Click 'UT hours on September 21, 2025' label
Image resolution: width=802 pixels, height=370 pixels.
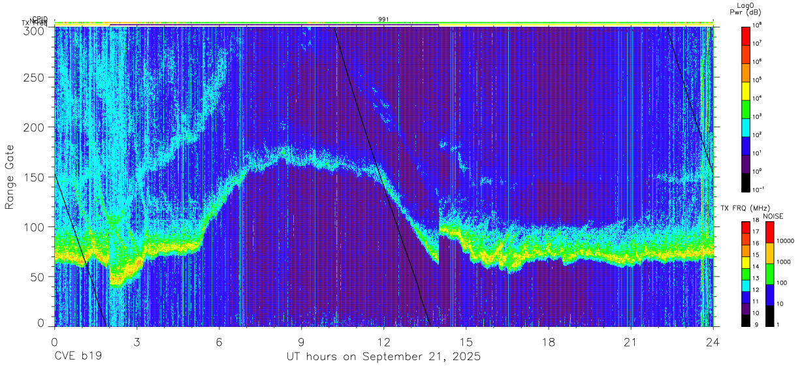[383, 357]
